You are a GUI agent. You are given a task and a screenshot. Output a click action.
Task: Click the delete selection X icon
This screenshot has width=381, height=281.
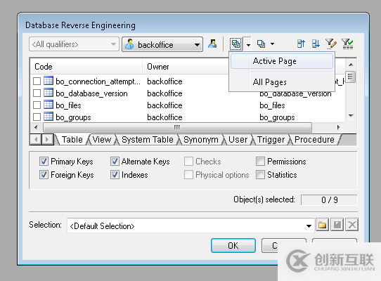click(x=352, y=225)
